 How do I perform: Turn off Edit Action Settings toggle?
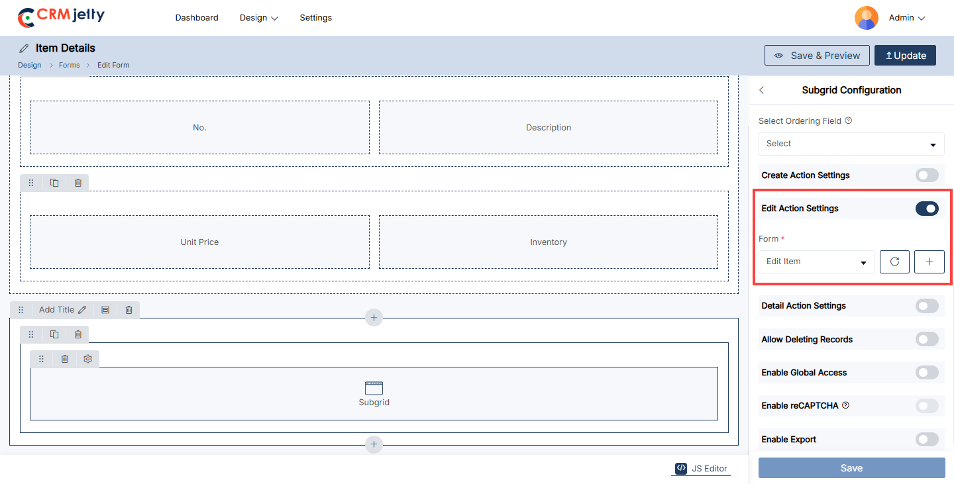pyautogui.click(x=926, y=209)
